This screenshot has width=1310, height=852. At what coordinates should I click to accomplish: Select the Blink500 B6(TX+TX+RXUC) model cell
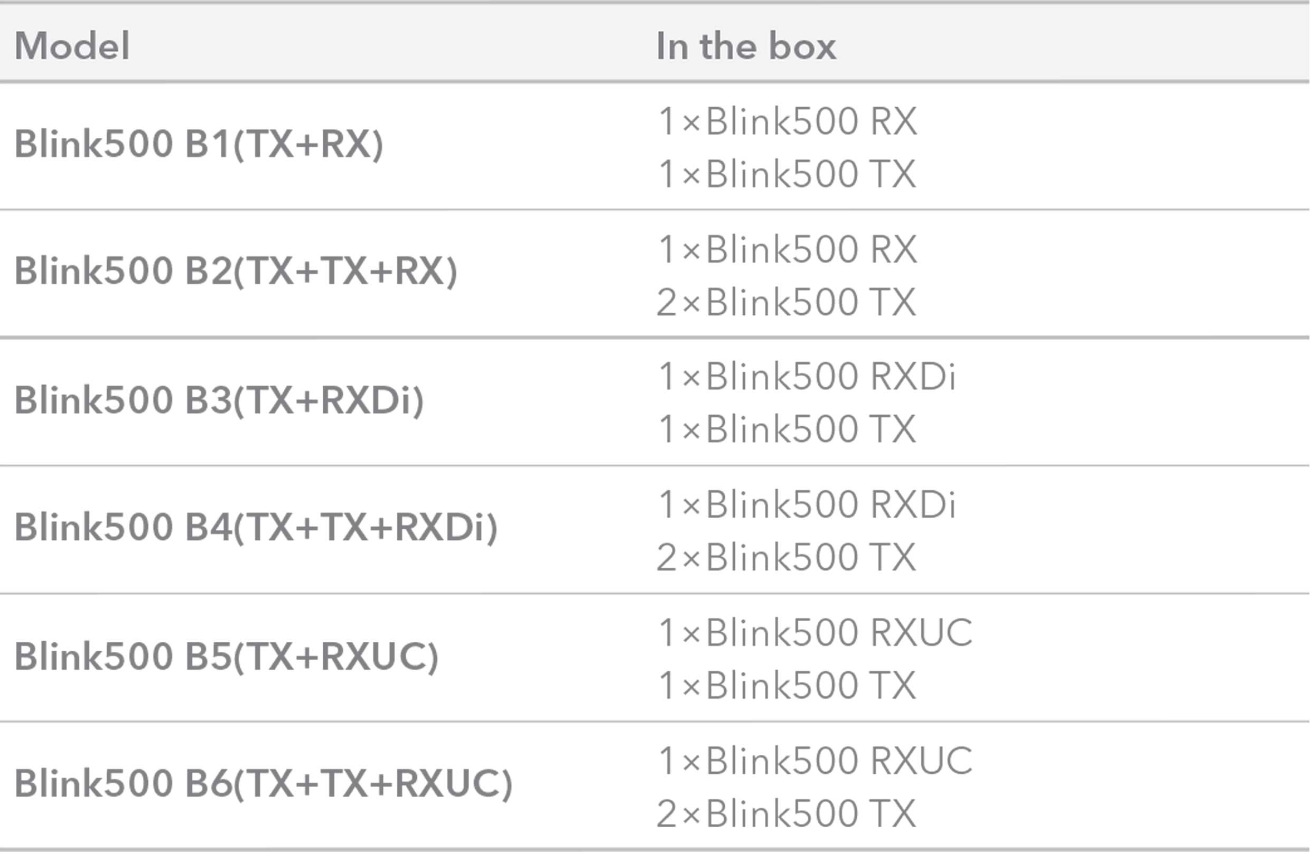tap(264, 784)
